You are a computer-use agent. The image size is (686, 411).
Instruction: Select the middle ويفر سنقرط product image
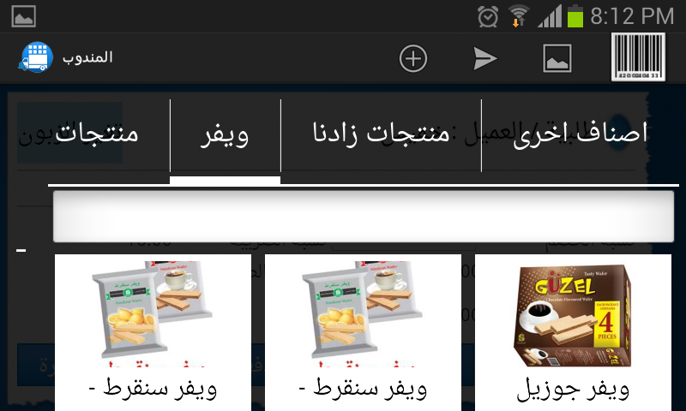[363, 311]
